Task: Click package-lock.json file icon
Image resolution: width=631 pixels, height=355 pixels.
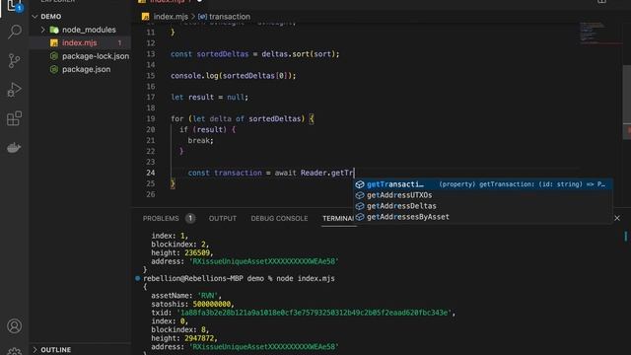Action: click(x=54, y=56)
